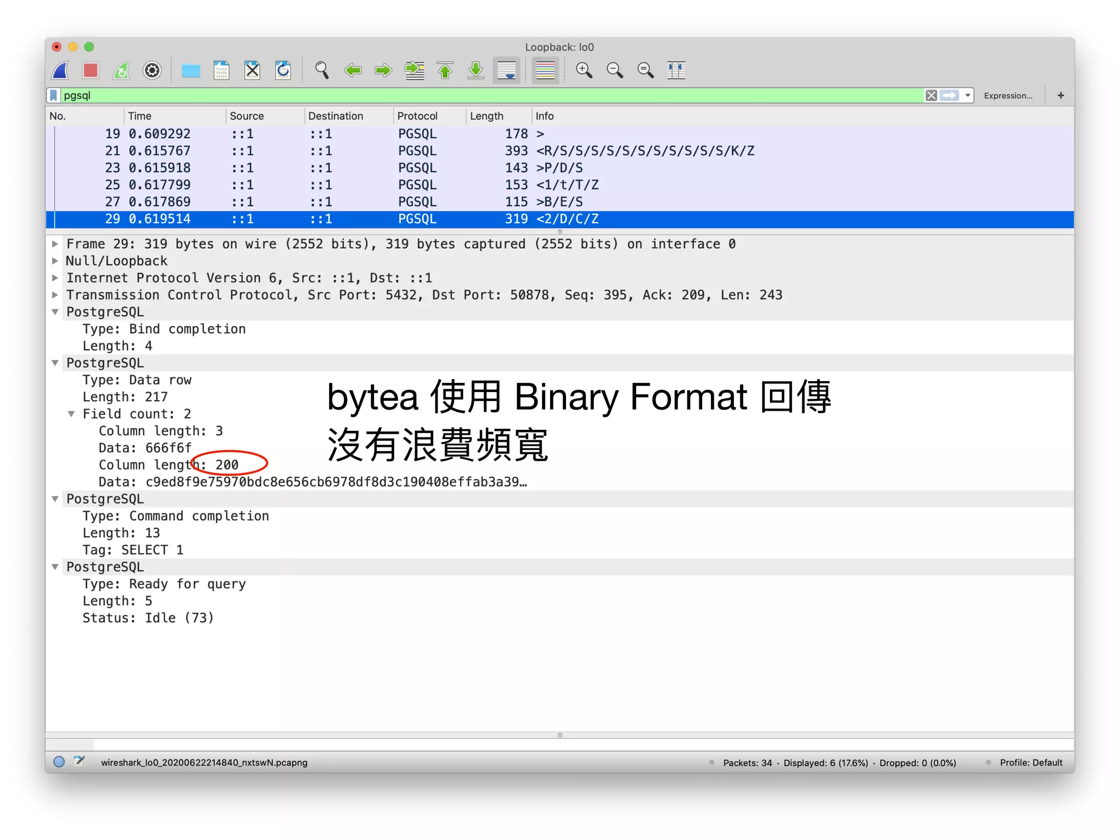The image size is (1120, 840).
Task: Click Packets: 34 status text
Action: coord(748,762)
